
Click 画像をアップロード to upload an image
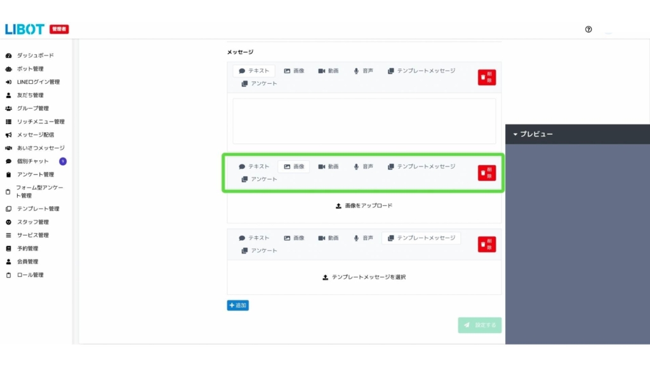pyautogui.click(x=364, y=206)
